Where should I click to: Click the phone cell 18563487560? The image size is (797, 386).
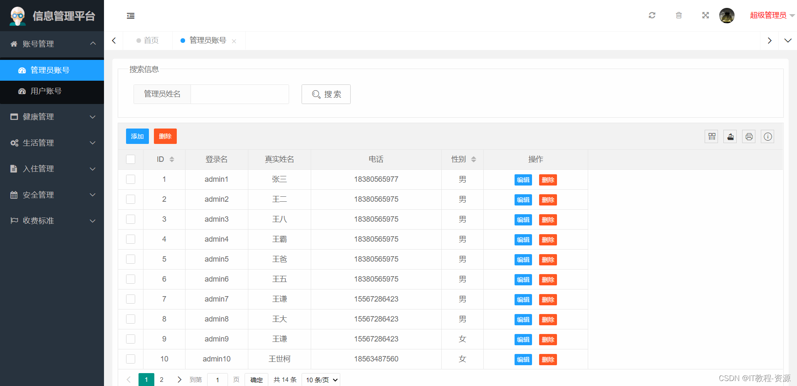(x=376, y=359)
